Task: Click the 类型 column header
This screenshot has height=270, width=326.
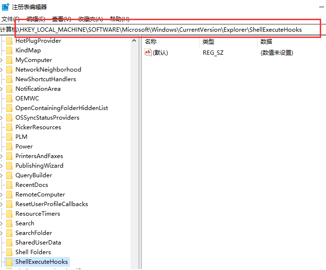Action: (x=209, y=42)
